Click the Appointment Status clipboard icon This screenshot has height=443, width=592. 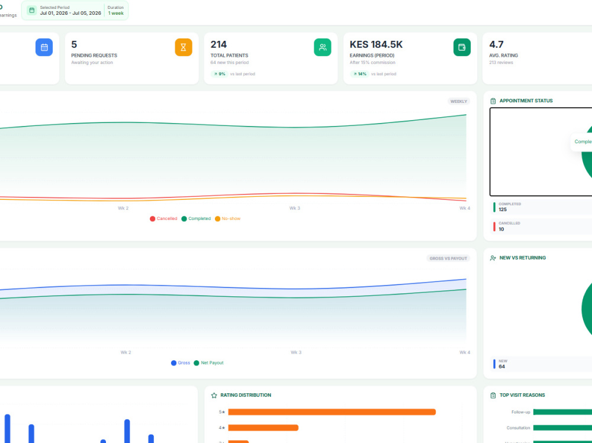click(493, 101)
